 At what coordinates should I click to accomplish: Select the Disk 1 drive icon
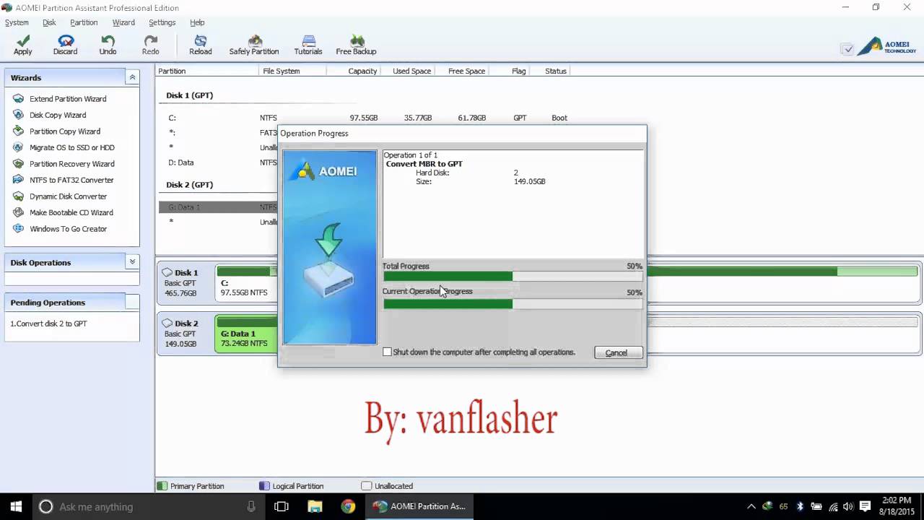coord(167,272)
